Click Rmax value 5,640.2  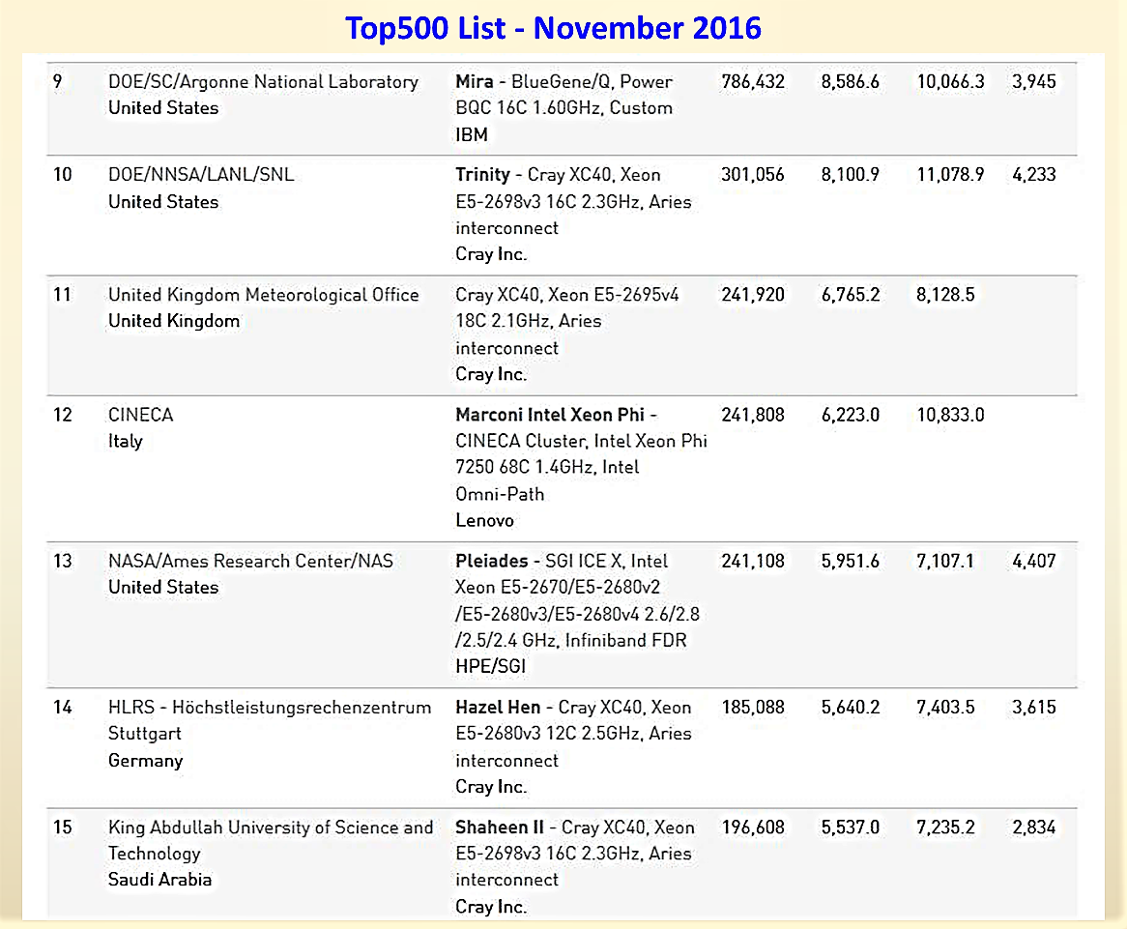(x=851, y=707)
